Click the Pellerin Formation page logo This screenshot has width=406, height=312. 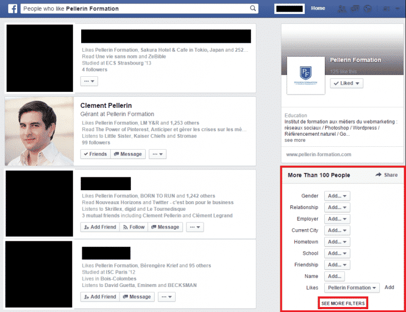[305, 75]
